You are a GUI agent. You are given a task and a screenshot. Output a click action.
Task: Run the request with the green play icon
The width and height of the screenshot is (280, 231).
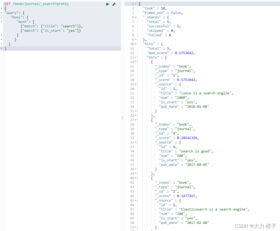pyautogui.click(x=107, y=4)
